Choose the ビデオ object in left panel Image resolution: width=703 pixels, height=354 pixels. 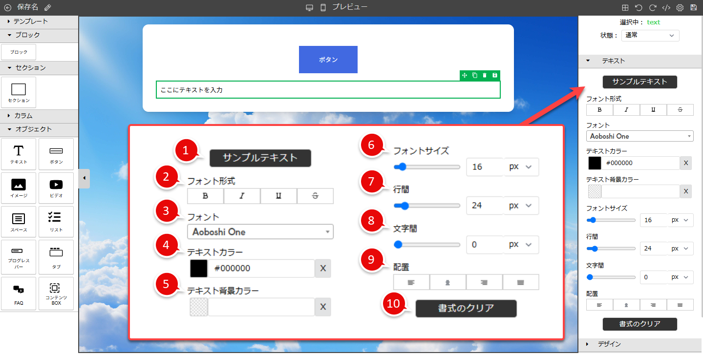coord(56,188)
